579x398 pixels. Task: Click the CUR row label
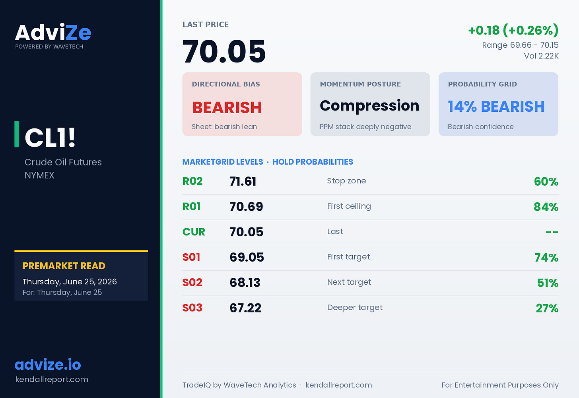click(194, 232)
